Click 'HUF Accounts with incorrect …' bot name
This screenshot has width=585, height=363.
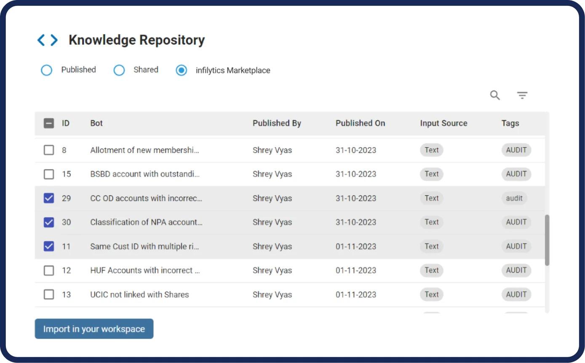pyautogui.click(x=145, y=270)
